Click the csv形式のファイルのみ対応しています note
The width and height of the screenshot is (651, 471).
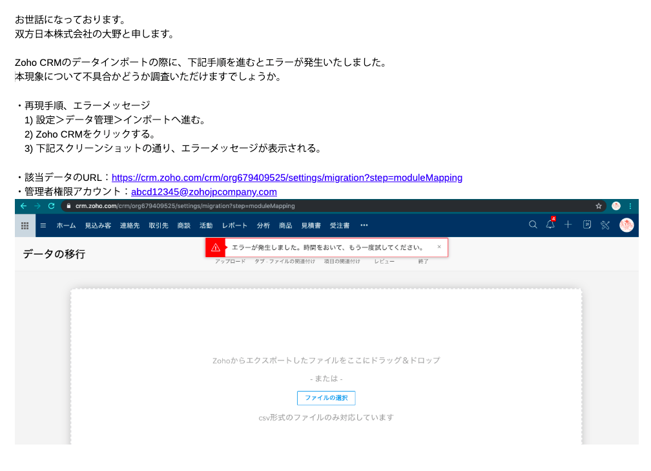(x=326, y=417)
